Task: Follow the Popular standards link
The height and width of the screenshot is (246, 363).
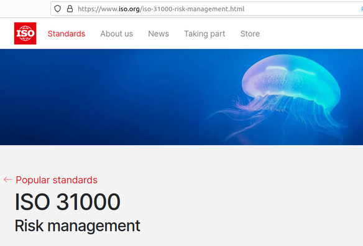Action: point(57,180)
